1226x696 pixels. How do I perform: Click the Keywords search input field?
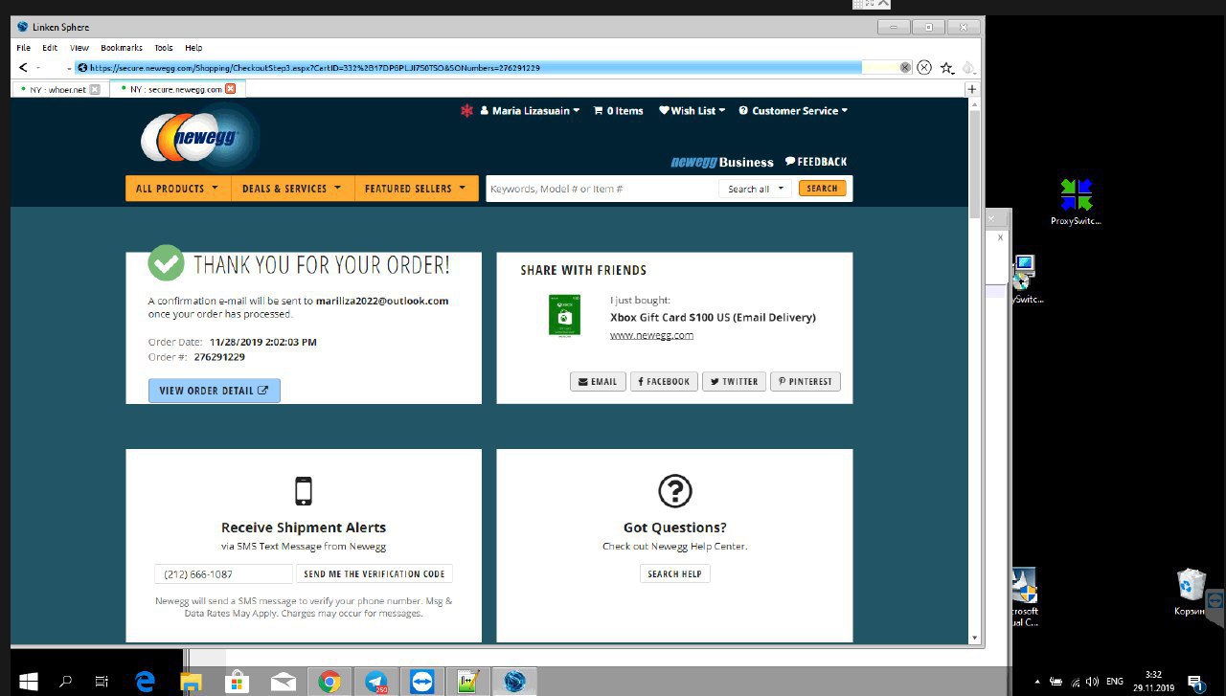[x=602, y=189]
